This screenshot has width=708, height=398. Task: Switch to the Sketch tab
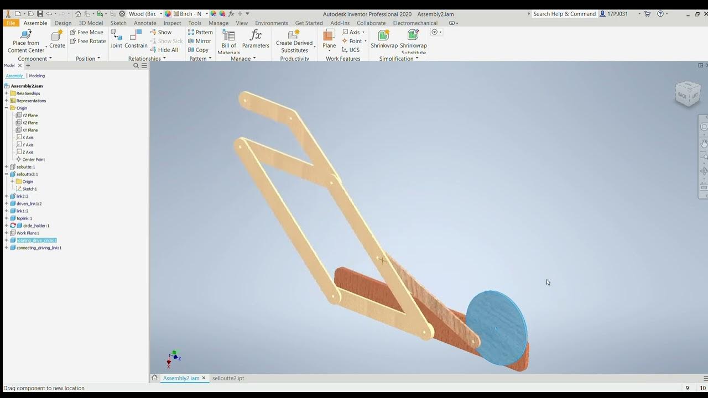(x=118, y=23)
